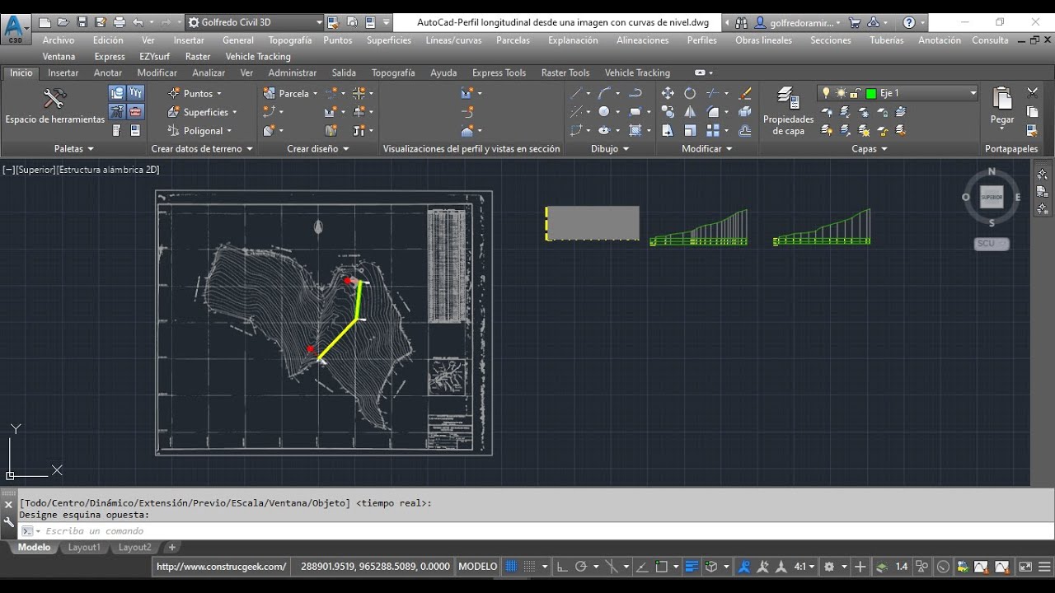Switch to the Insertar ribbon tab
This screenshot has width=1055, height=593.
[63, 72]
